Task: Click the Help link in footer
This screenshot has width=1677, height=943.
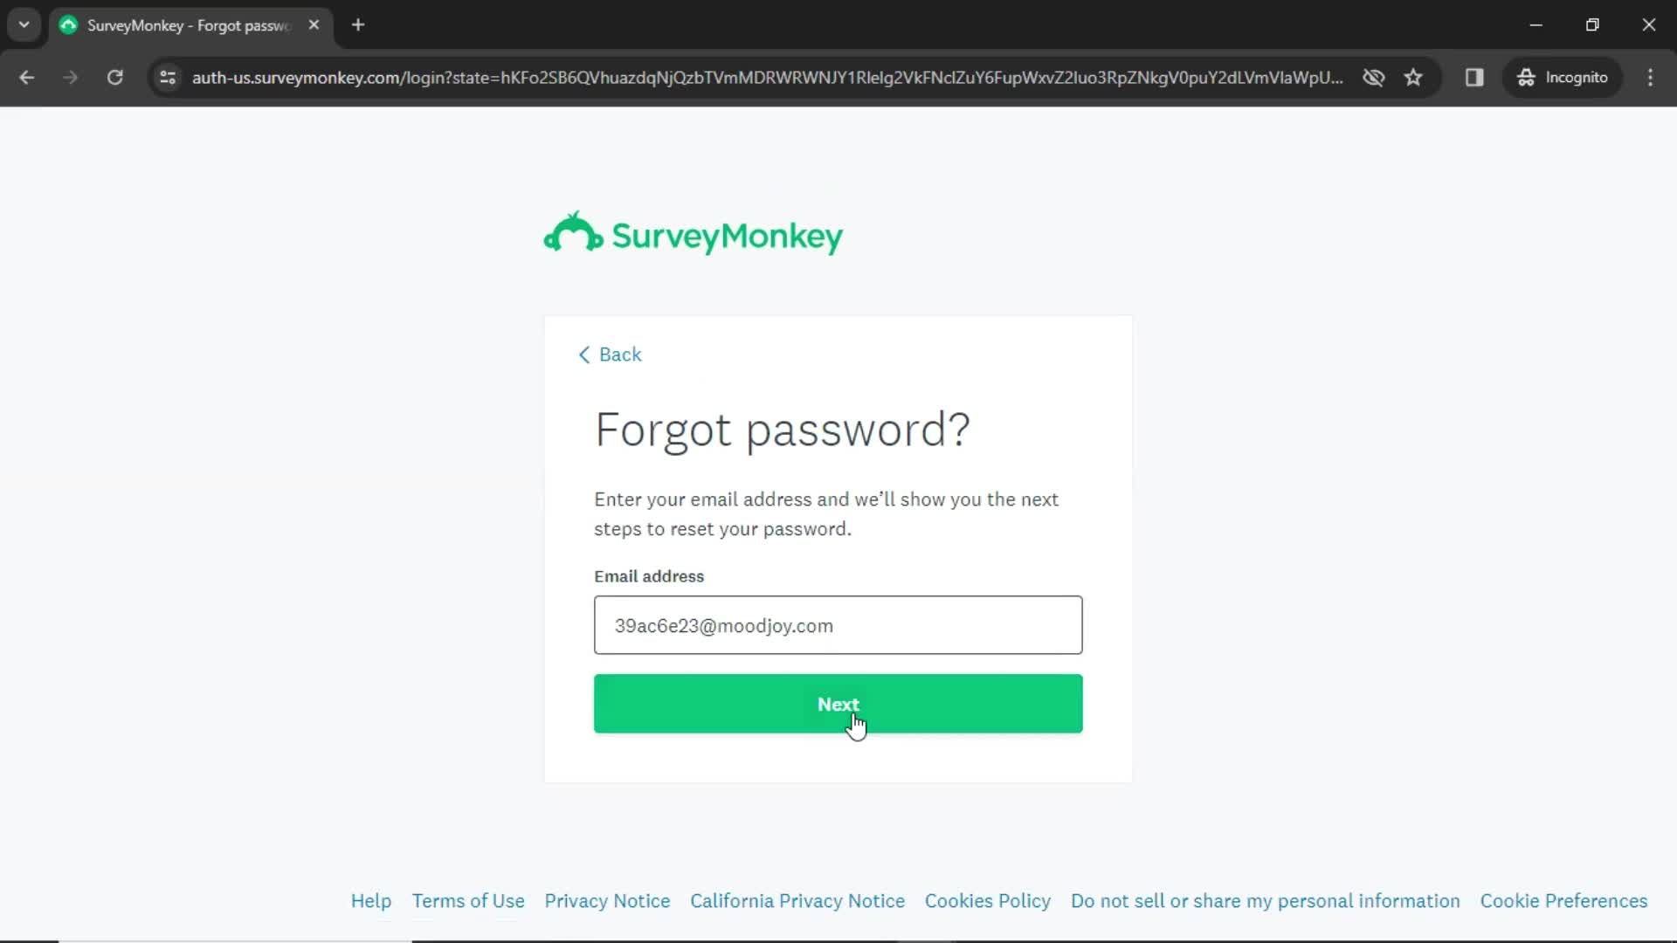Action: [x=371, y=900]
